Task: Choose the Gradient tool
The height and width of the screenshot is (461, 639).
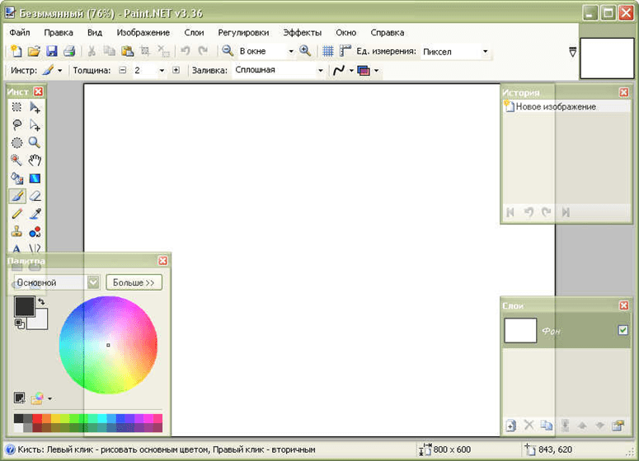Action: (35, 178)
